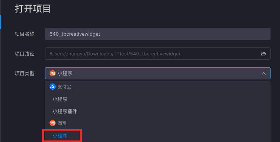Click the 项目路径 path text field
The height and width of the screenshot is (142, 280).
(158, 54)
